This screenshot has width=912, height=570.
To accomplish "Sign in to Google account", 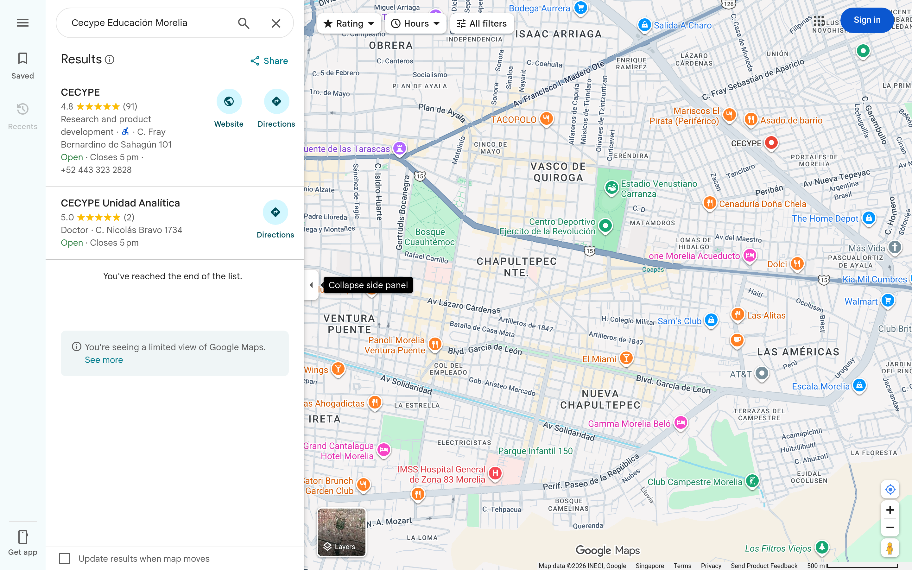I will coord(867,20).
